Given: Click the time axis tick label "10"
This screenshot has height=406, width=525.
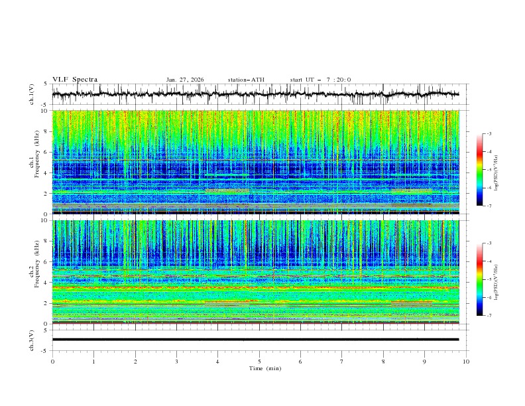Looking at the screenshot, I should coord(466,362).
